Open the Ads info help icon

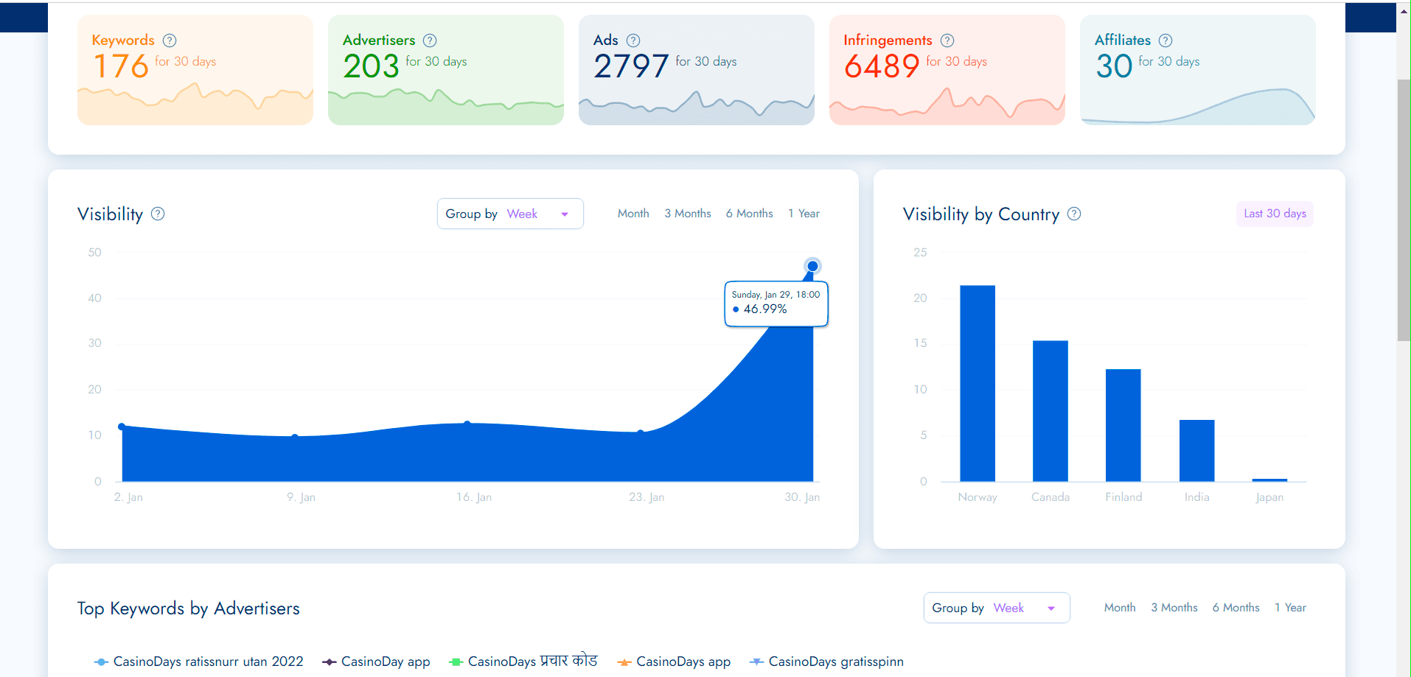633,41
